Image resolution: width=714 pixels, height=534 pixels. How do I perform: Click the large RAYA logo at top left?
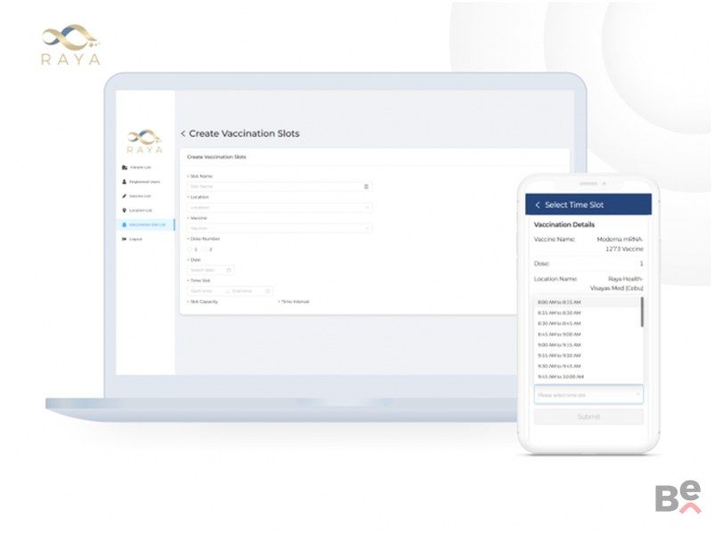click(70, 44)
